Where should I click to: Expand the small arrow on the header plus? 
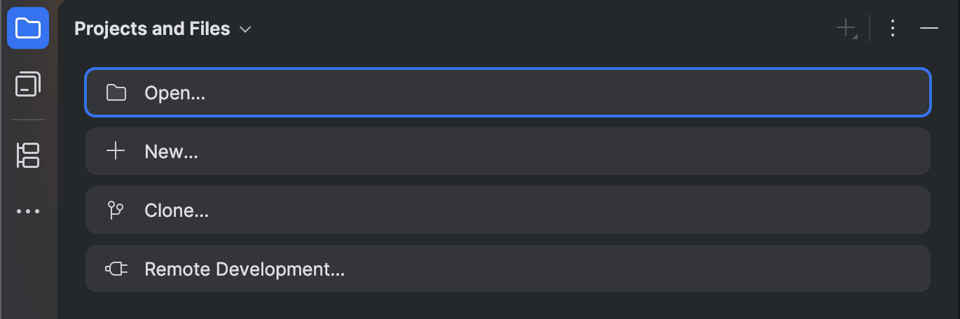855,36
